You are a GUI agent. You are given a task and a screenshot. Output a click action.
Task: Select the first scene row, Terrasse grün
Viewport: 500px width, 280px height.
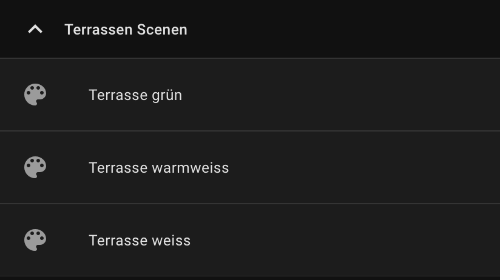pyautogui.click(x=250, y=95)
